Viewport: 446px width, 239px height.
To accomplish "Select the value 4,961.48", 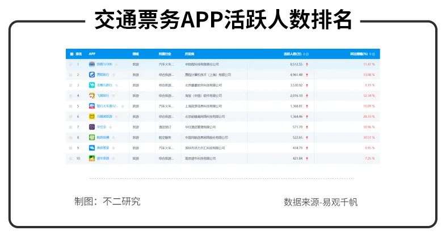I will (x=296, y=75).
